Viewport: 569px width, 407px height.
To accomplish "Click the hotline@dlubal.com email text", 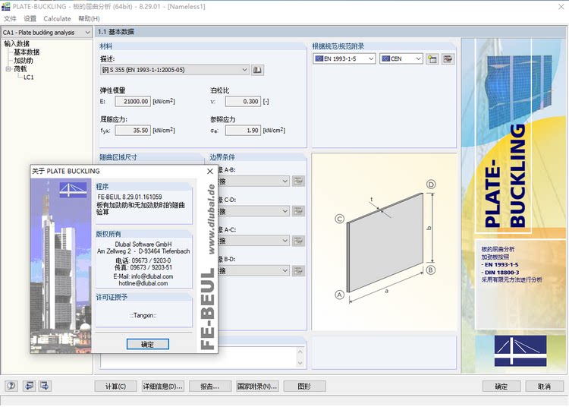I will pos(143,283).
